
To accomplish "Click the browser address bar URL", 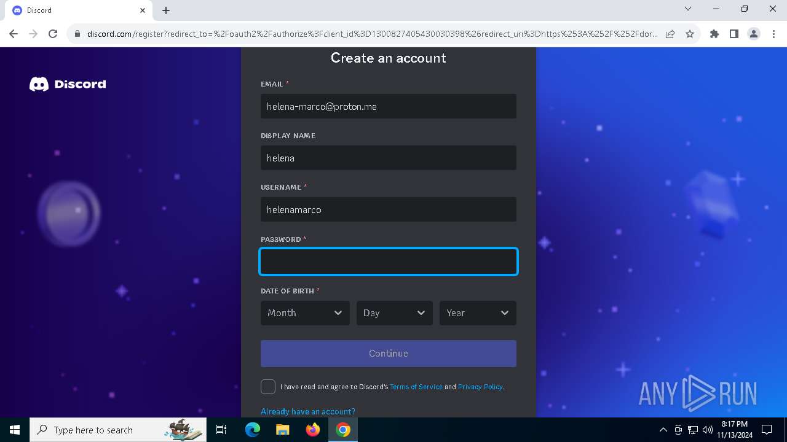I will tap(372, 34).
